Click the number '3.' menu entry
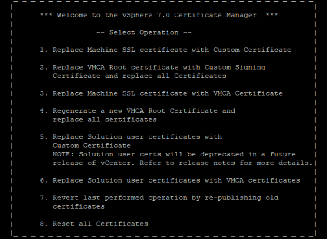327x239 pixels. click(43, 93)
